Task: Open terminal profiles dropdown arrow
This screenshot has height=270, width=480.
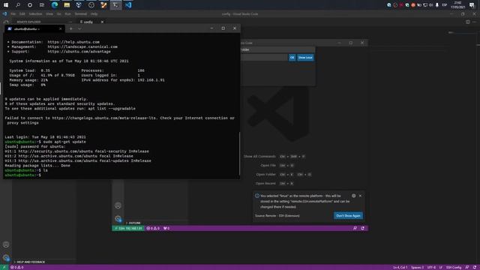Action: pyautogui.click(x=79, y=28)
